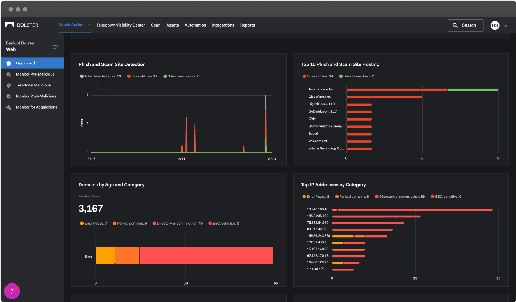Click the eName Technology Co. label

(327, 149)
